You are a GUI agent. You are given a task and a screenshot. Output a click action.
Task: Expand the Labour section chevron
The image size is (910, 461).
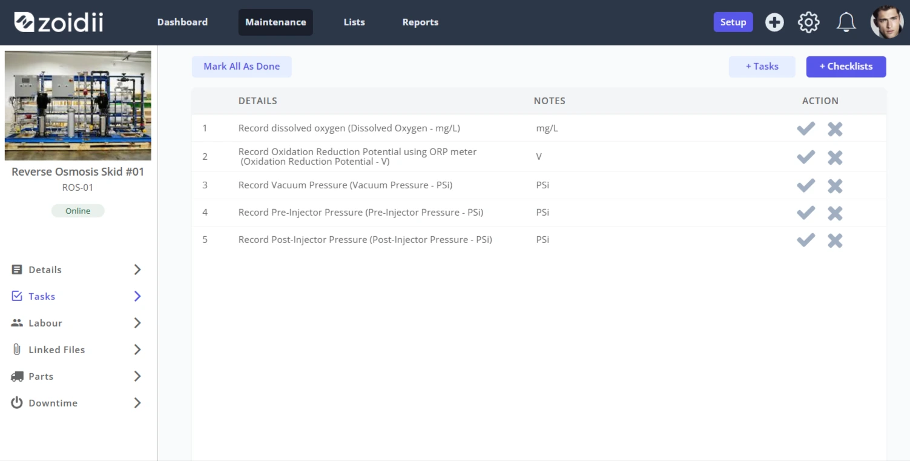tap(137, 323)
